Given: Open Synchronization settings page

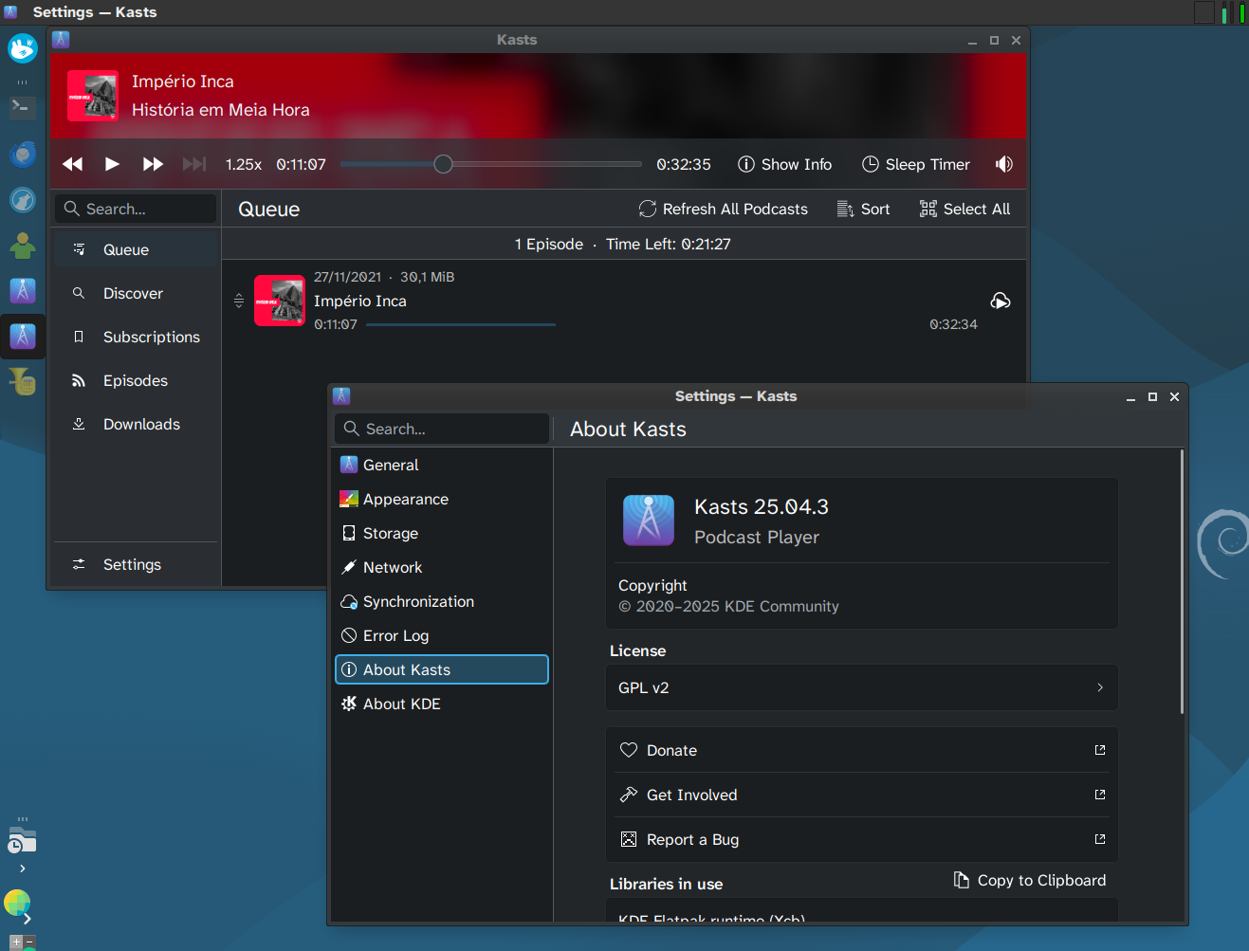Looking at the screenshot, I should (x=442, y=601).
